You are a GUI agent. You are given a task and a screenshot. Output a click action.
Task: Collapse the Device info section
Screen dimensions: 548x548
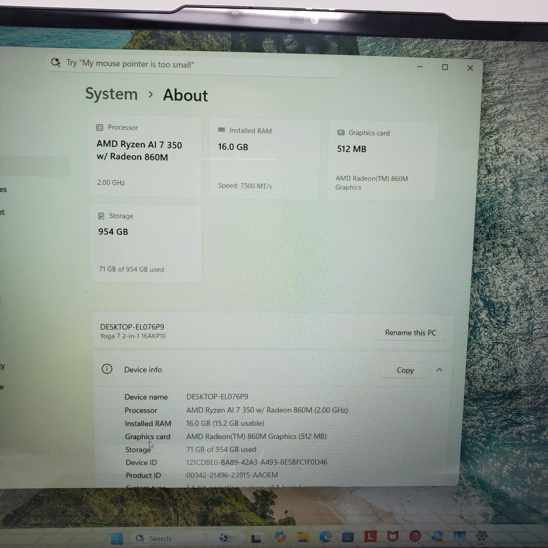pos(439,370)
